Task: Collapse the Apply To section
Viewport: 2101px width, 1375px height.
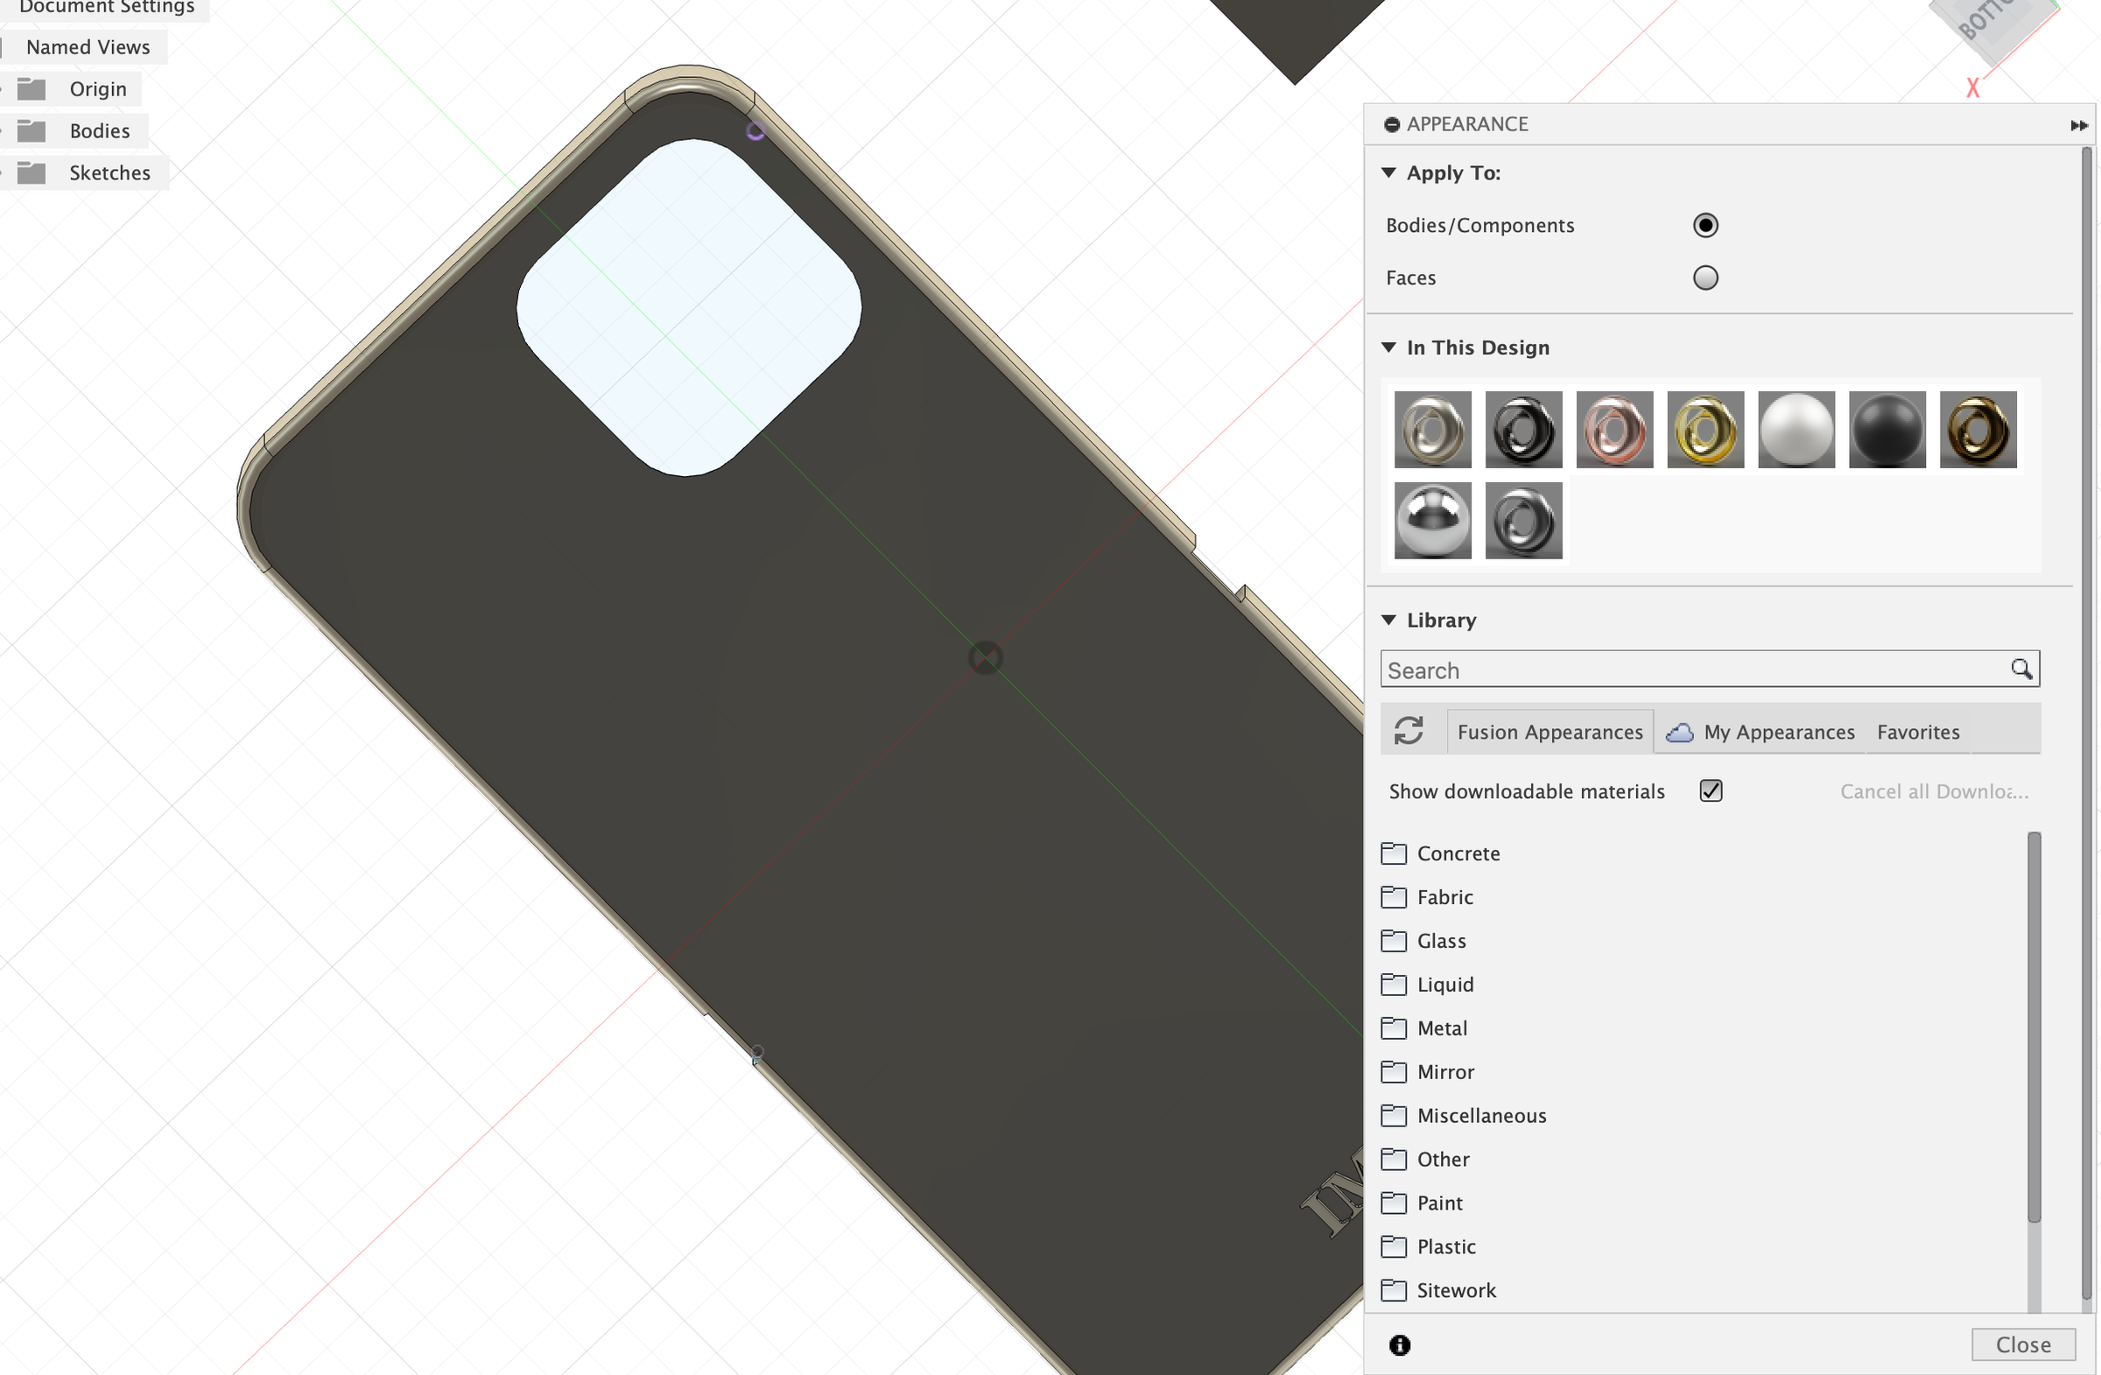Action: coord(1388,173)
